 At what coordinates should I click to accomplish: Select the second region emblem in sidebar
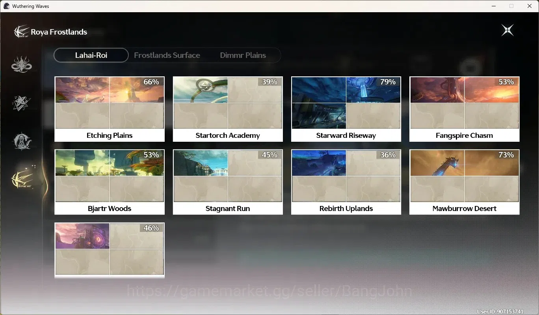click(x=21, y=103)
